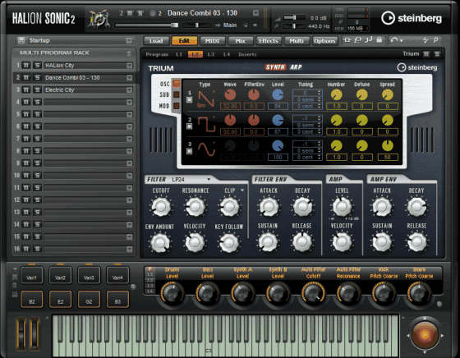The height and width of the screenshot is (358, 460).
Task: Click the pitch bend wheel
Action: pyautogui.click(x=21, y=334)
